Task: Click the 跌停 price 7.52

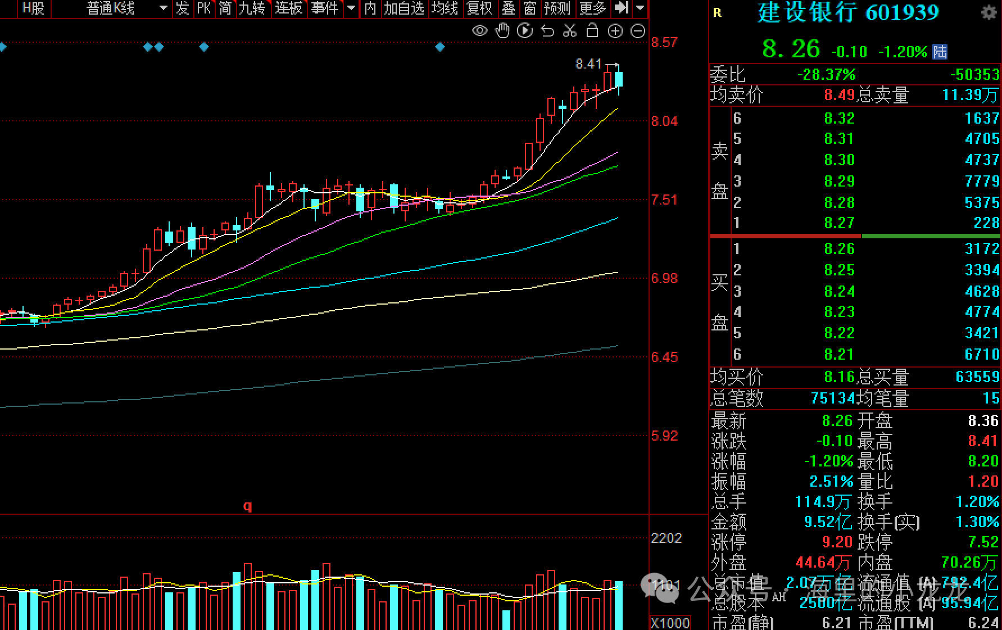Action: [x=983, y=542]
